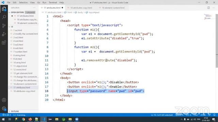Image resolution: width=218 pixels, height=122 pixels.
Task: Open 12 event.html in Explorer
Action: click(x=20, y=69)
